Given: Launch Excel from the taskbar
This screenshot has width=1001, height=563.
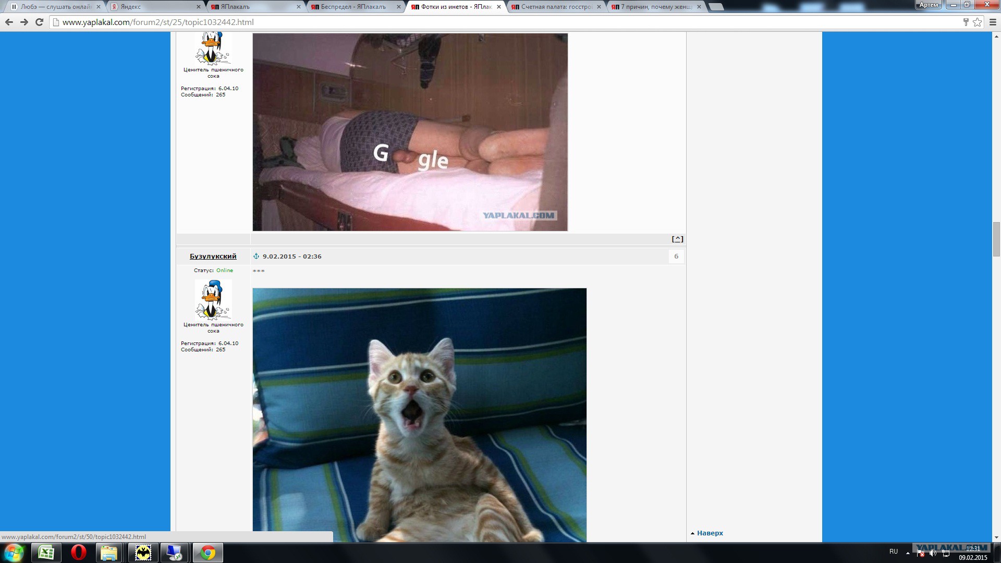Looking at the screenshot, I should (x=46, y=553).
